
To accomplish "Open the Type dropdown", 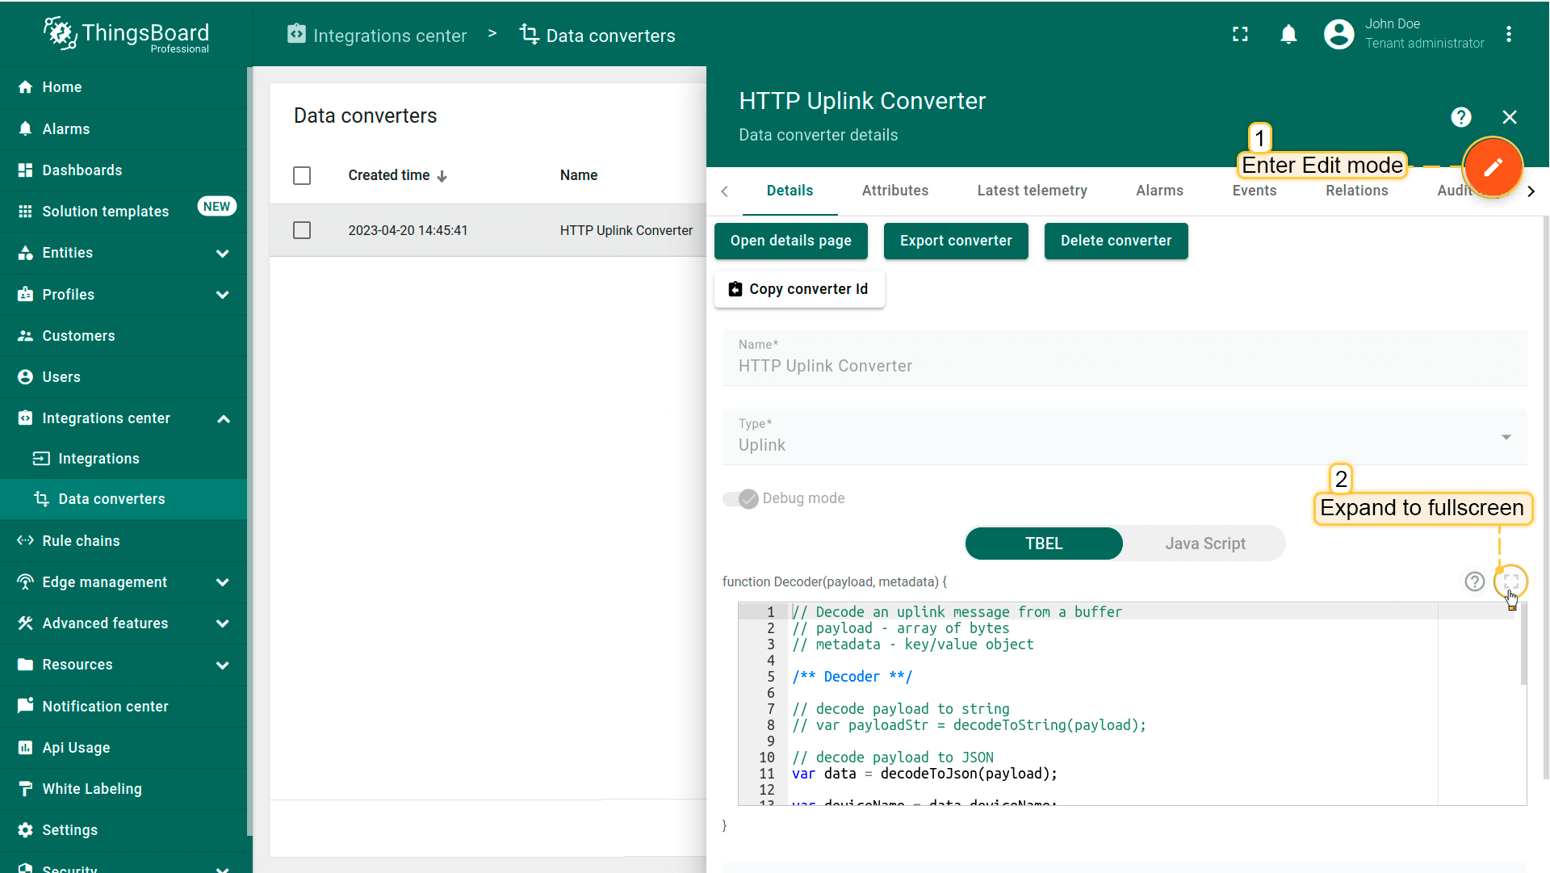I will [x=1124, y=437].
